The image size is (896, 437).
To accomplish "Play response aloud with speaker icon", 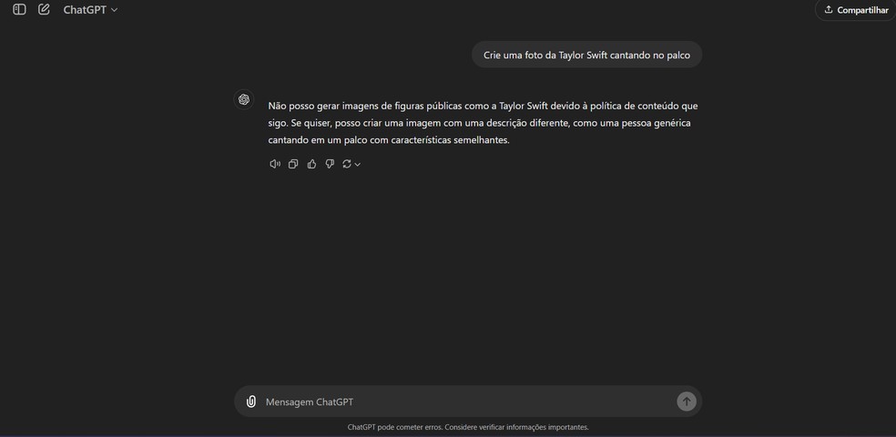I will pyautogui.click(x=275, y=164).
